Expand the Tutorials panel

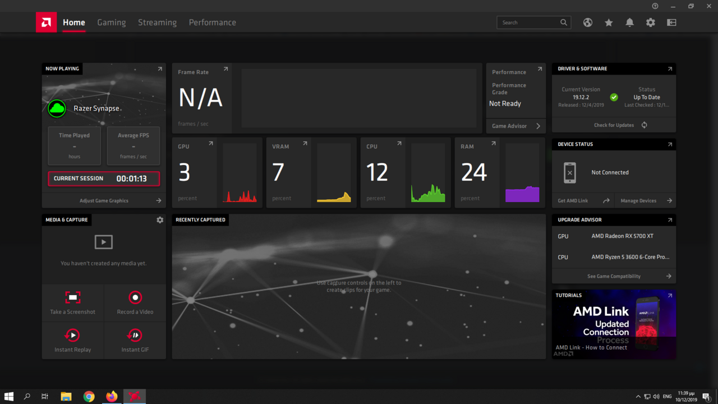[x=670, y=295]
